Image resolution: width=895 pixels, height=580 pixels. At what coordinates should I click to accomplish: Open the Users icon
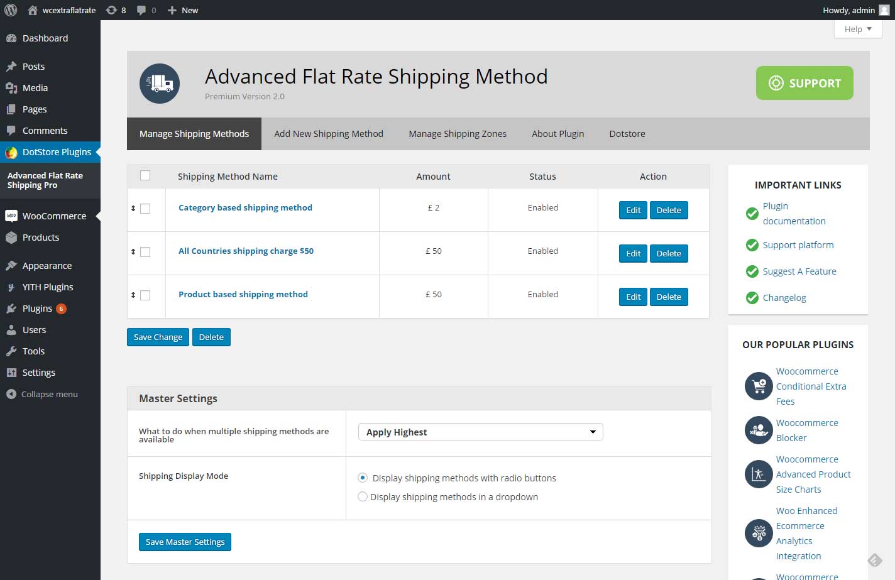[x=11, y=330]
